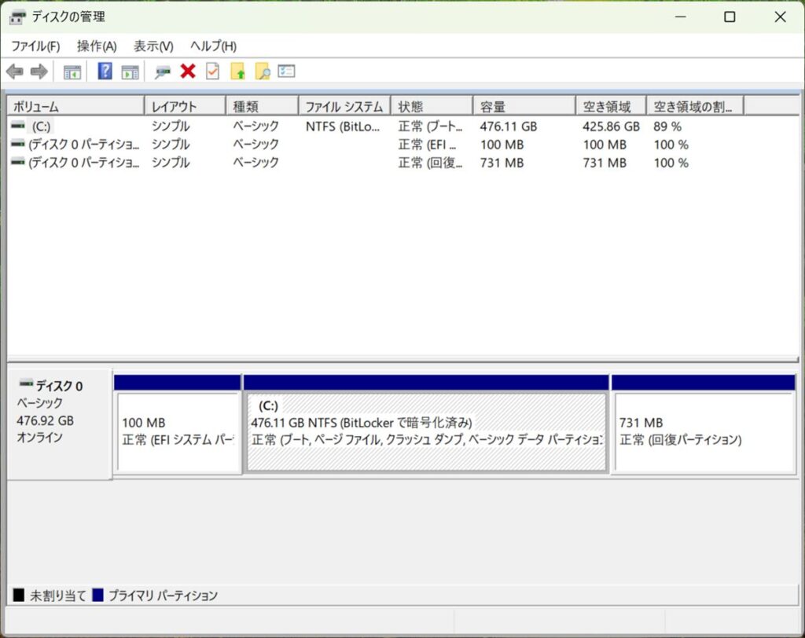Sort by the 空き領域 column header
This screenshot has width=805, height=638.
coord(612,106)
